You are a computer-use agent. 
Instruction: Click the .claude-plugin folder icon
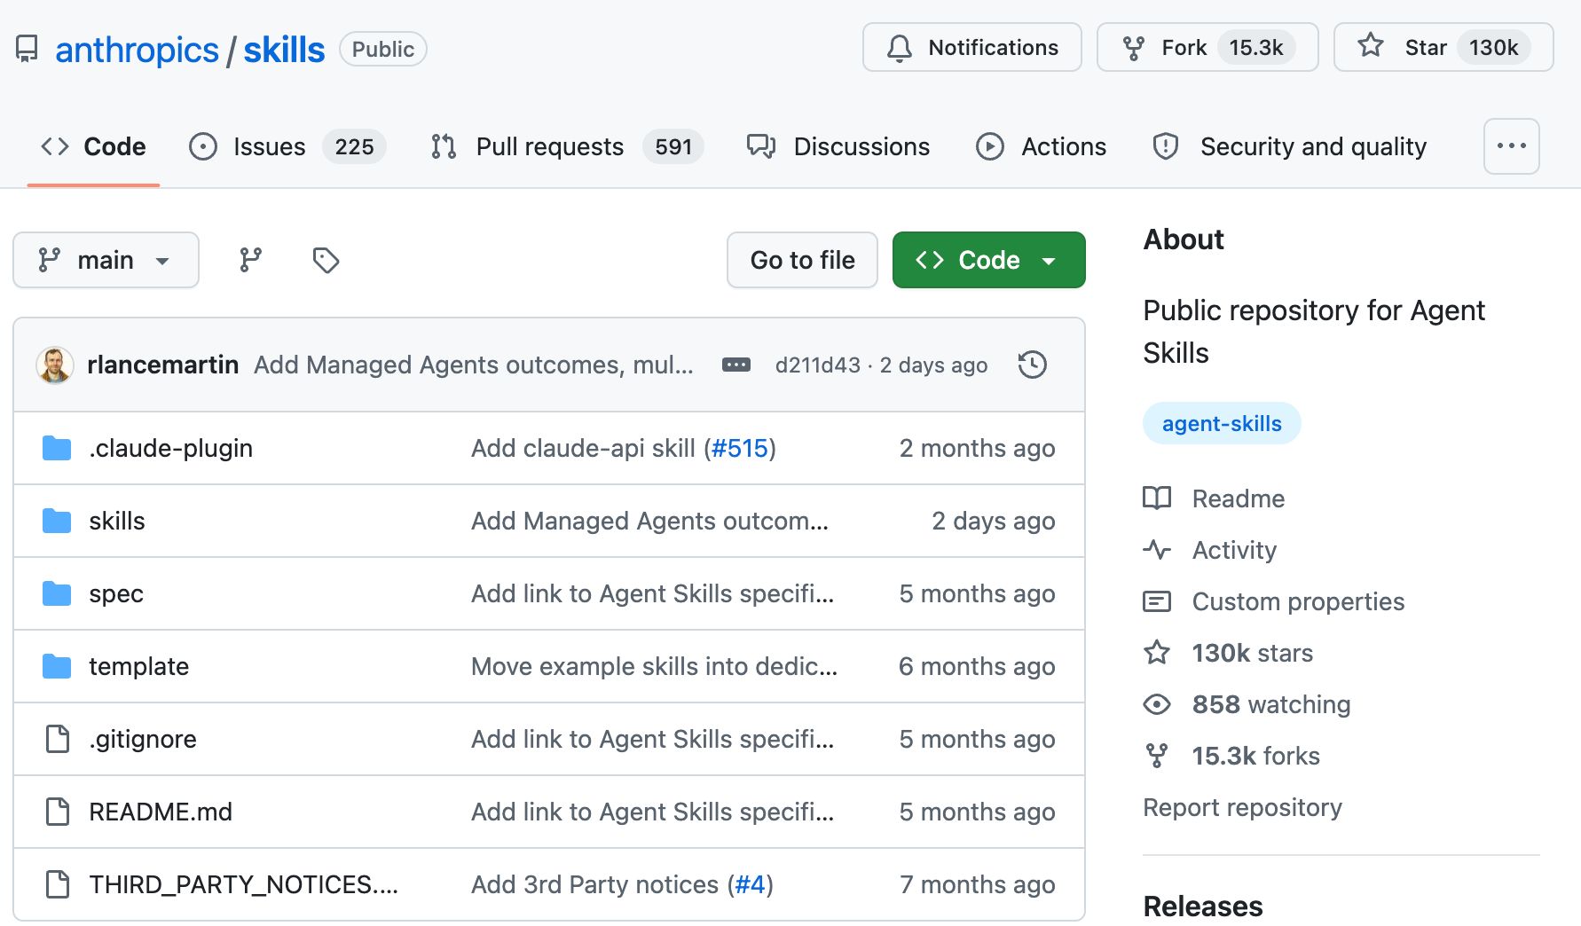pyautogui.click(x=58, y=448)
